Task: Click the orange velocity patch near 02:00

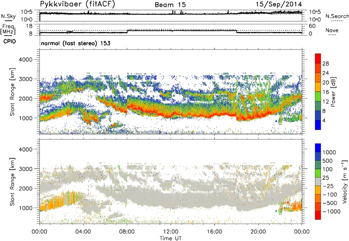Action: pos(60,201)
